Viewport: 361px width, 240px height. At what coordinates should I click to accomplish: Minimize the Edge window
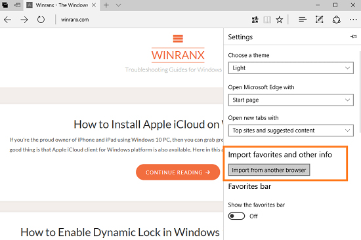pyautogui.click(x=318, y=5)
